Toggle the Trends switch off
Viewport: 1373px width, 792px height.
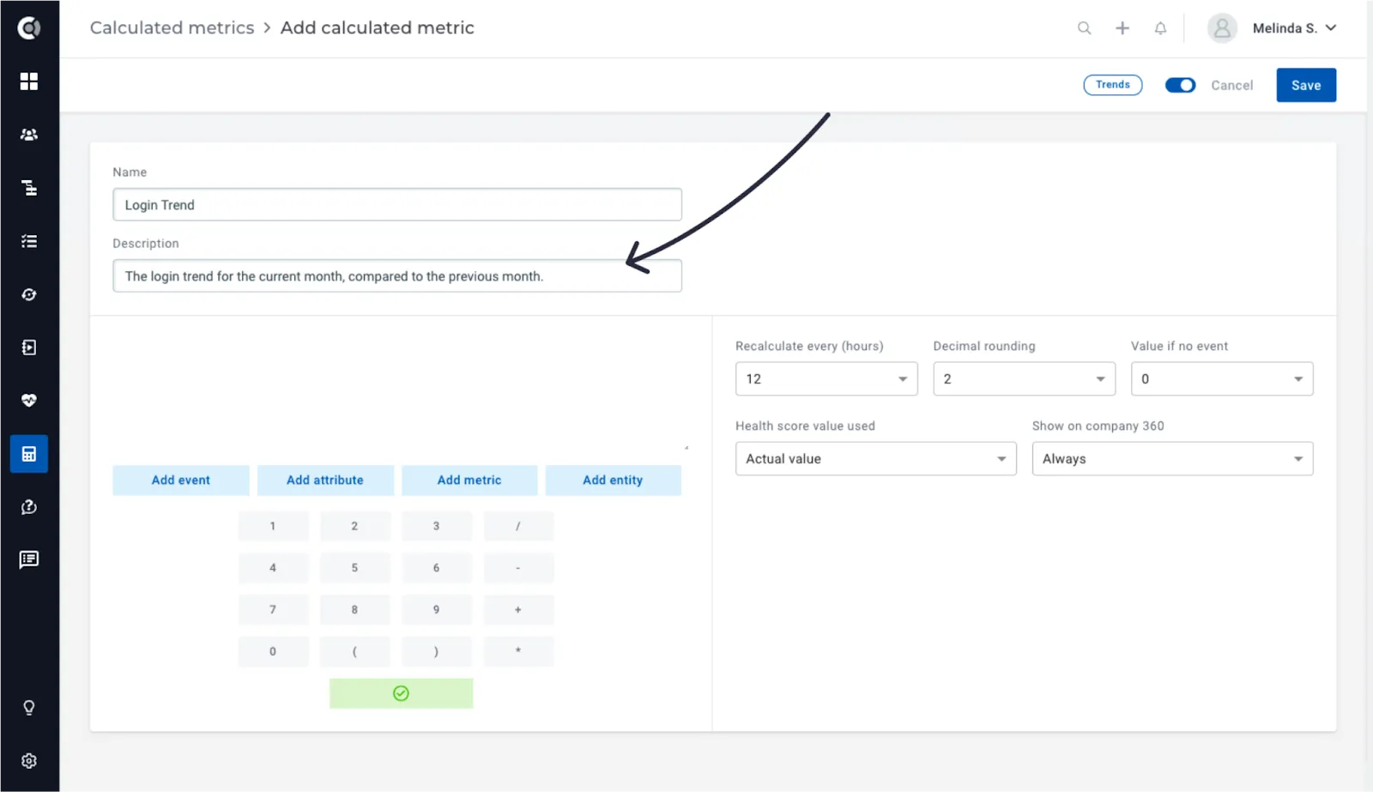(1180, 85)
